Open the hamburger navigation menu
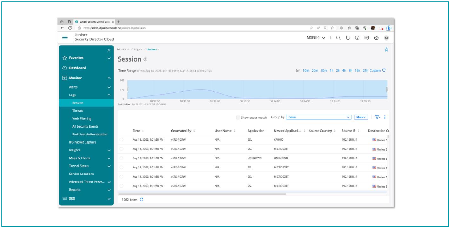450x227 pixels. 65,38
